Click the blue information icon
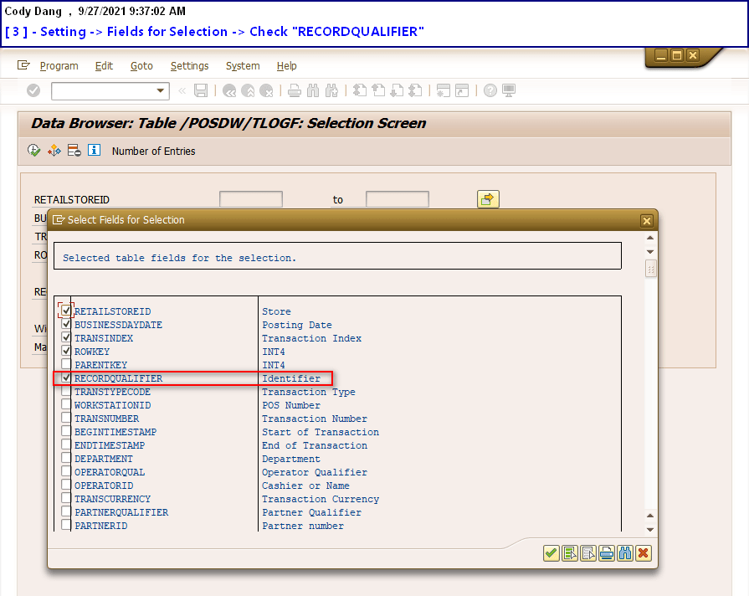 (94, 151)
